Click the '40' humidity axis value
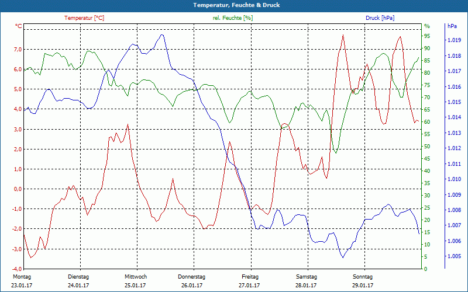This screenshot has height=292, width=468. 427,171
